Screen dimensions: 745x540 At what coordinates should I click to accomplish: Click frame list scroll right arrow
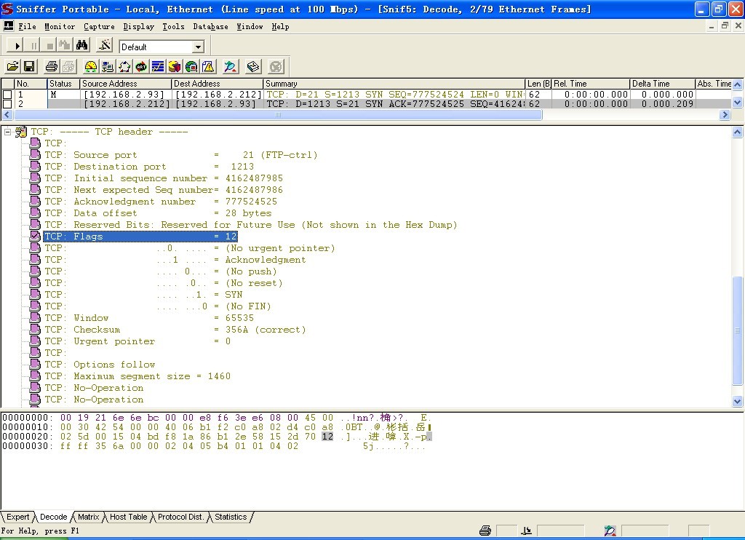point(725,114)
